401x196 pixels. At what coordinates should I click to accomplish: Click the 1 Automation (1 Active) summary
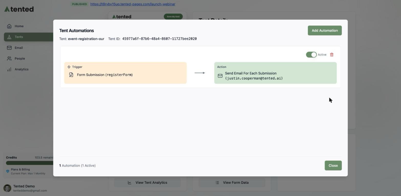pyautogui.click(x=77, y=165)
